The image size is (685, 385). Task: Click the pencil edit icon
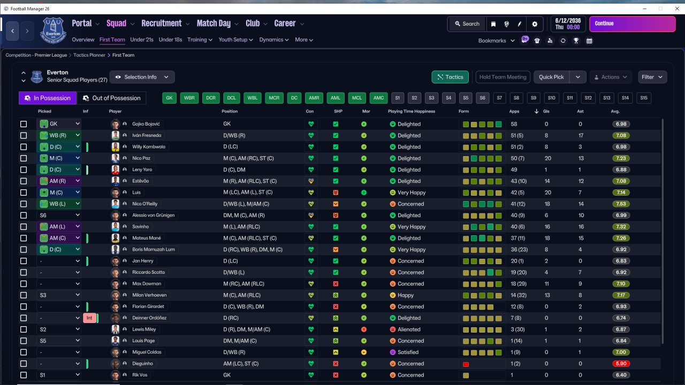(x=519, y=24)
